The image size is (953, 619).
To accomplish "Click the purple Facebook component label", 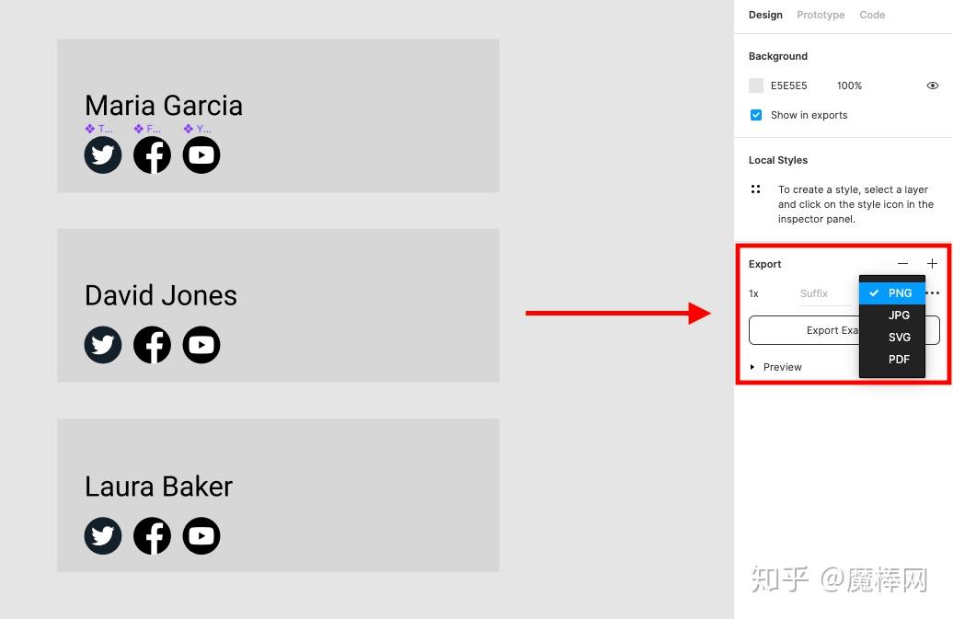I will [147, 129].
